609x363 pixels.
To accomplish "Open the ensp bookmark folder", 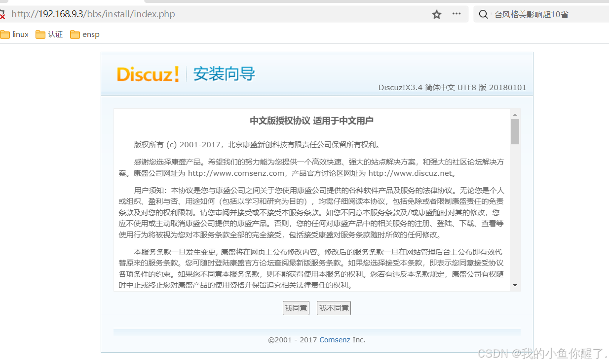I will [x=85, y=34].
